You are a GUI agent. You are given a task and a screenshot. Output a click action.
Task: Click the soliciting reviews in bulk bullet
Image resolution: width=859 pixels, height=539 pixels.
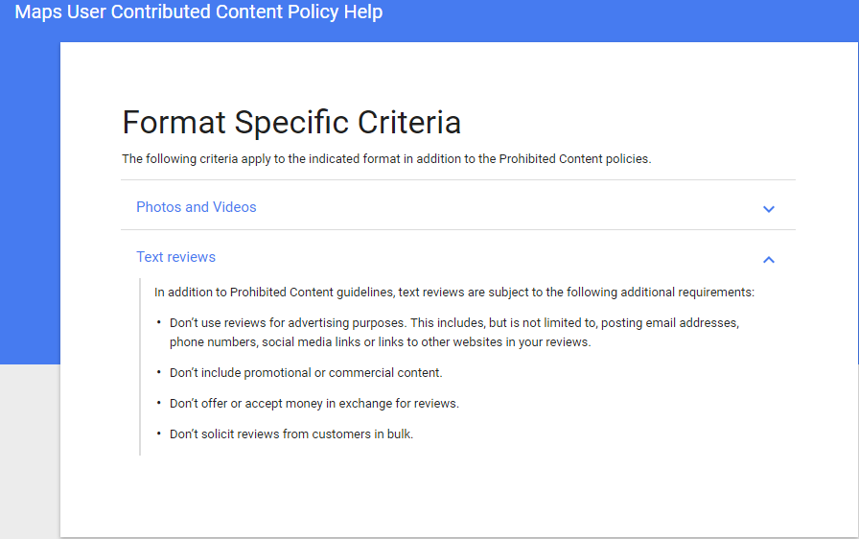(x=290, y=434)
